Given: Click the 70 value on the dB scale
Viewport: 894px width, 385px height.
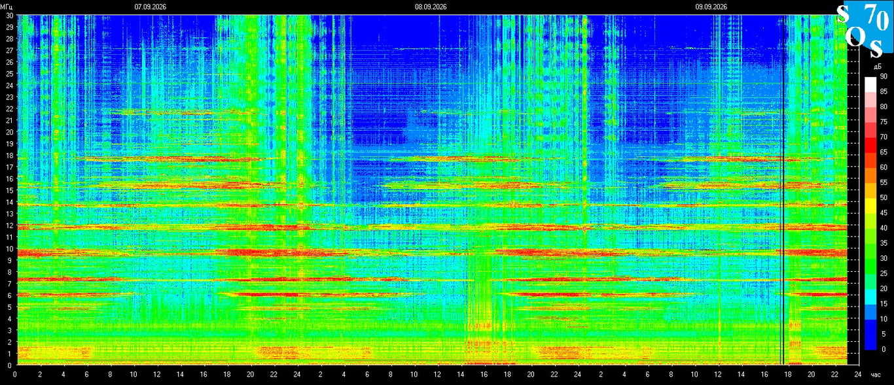Looking at the screenshot, I should click(884, 137).
